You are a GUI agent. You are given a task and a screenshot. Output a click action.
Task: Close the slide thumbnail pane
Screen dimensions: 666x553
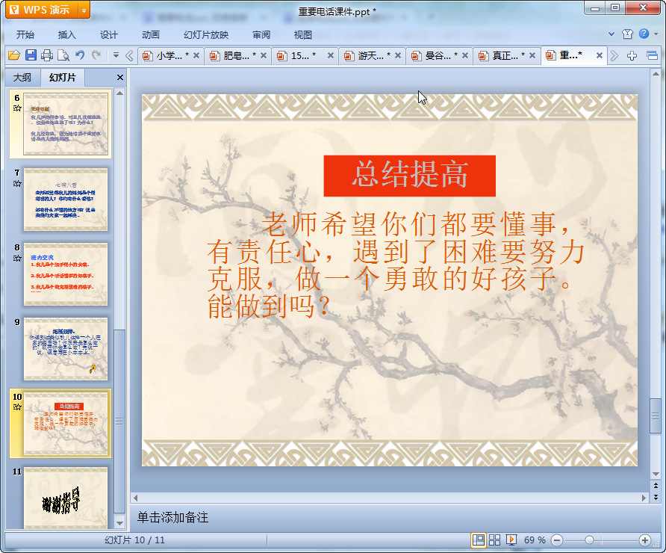pyautogui.click(x=119, y=78)
